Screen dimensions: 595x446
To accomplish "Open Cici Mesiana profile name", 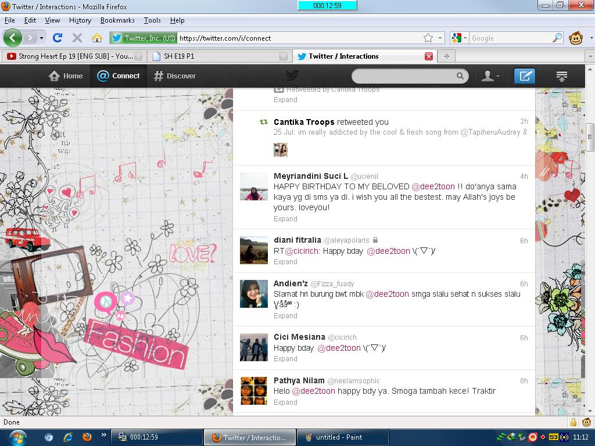I will 299,337.
